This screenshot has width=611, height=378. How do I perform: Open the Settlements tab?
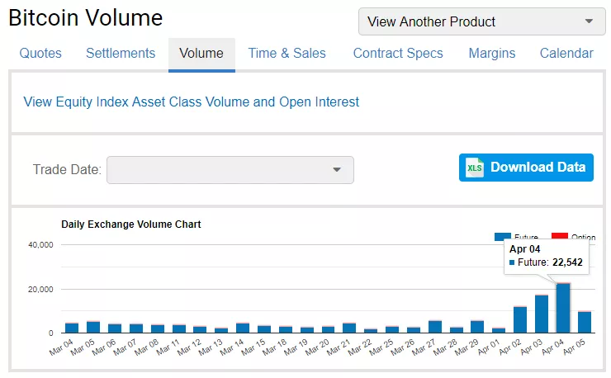click(121, 54)
